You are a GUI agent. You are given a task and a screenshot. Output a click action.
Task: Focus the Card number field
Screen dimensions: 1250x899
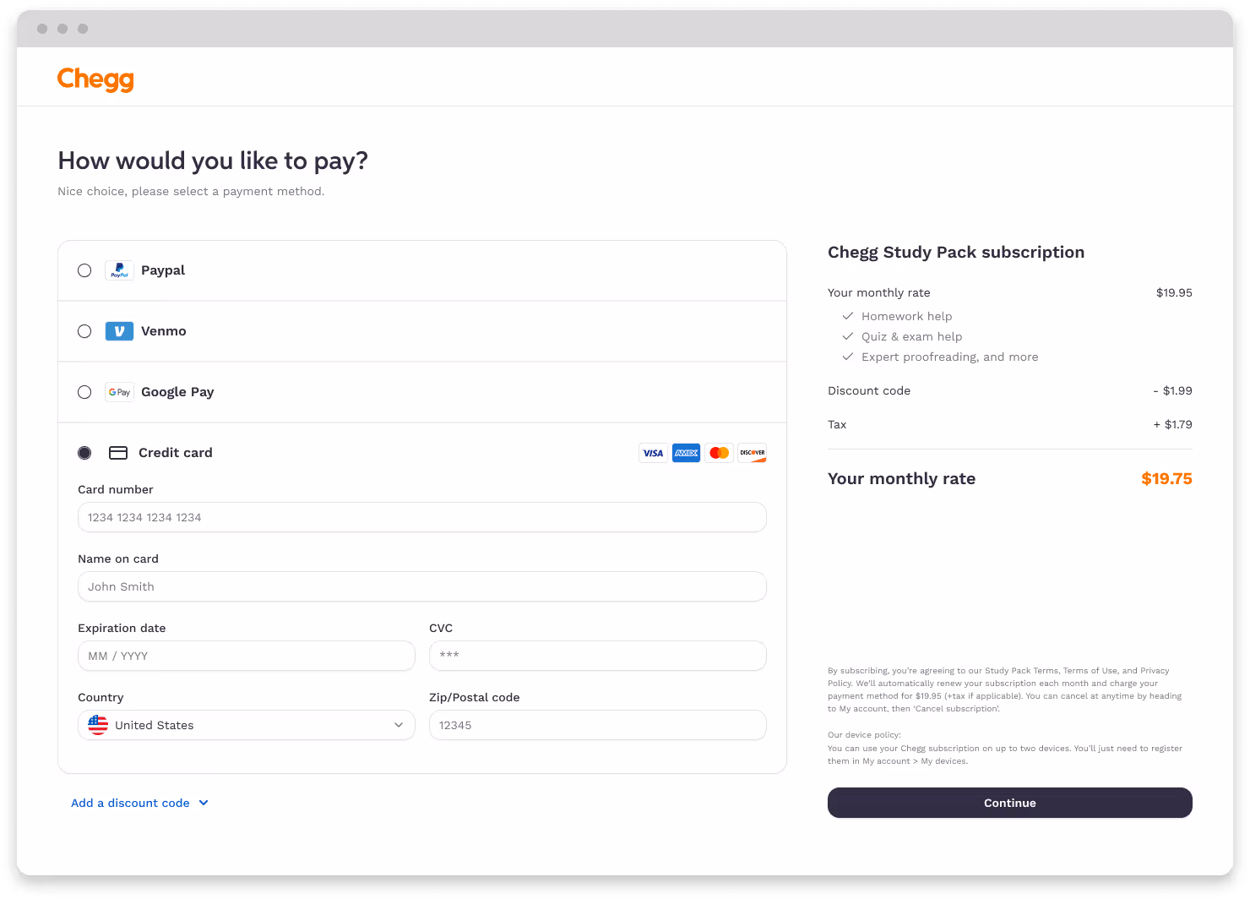422,517
